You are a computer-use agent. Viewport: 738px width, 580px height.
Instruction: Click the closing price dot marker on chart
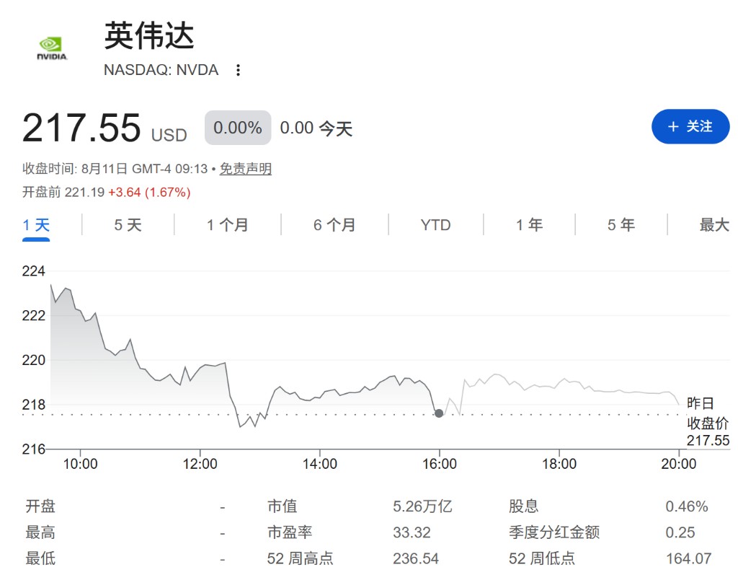[439, 413]
